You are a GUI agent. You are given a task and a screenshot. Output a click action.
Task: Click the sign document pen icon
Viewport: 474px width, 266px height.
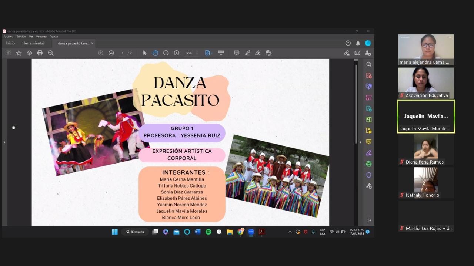(258, 53)
